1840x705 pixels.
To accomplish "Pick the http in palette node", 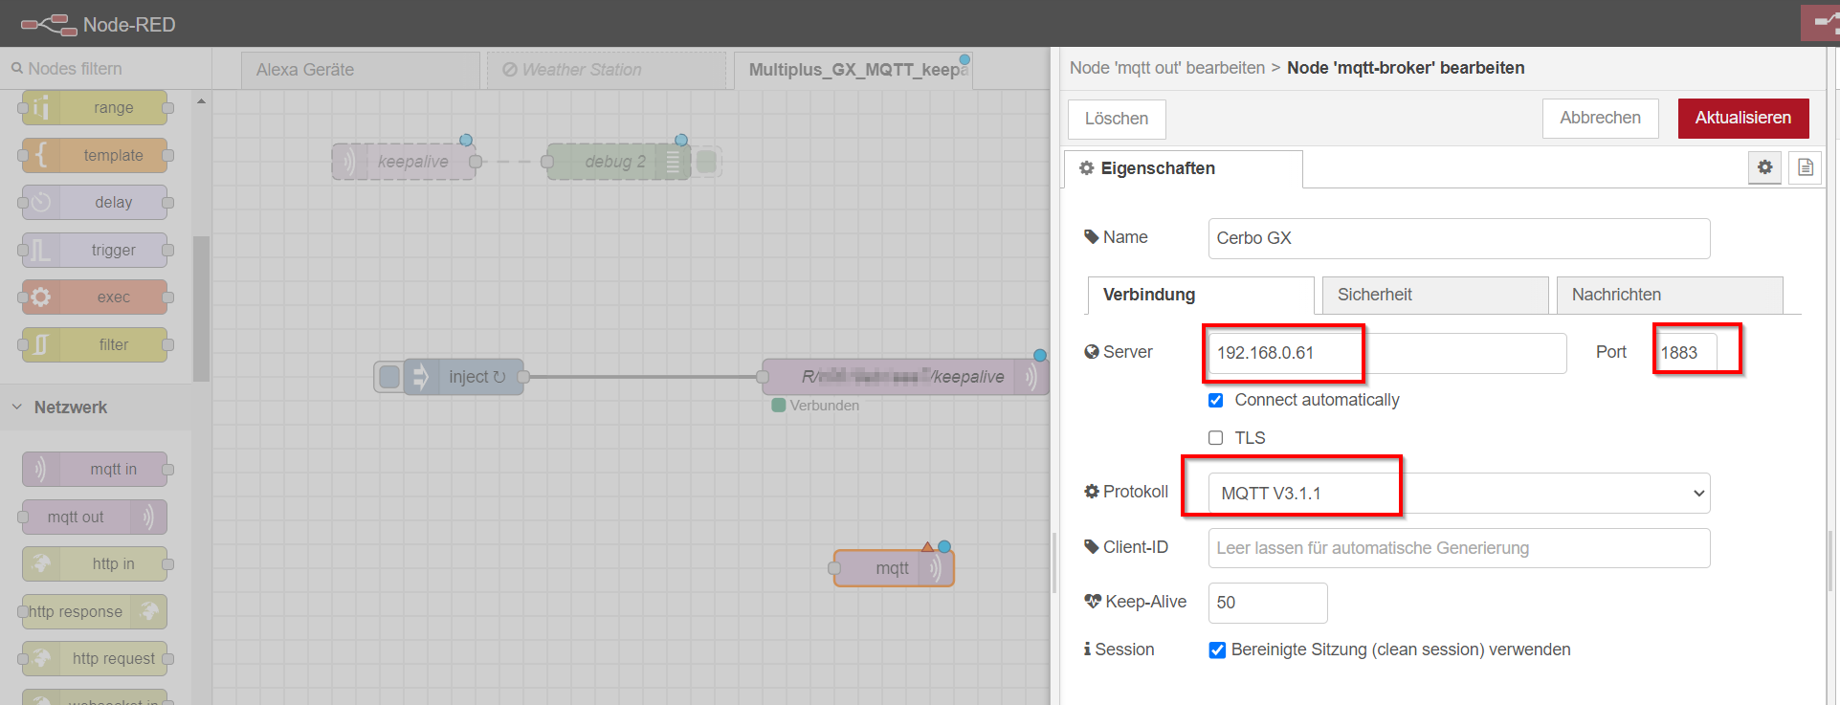I will coord(94,564).
